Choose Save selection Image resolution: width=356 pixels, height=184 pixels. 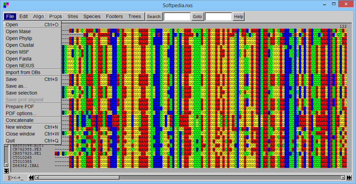[32, 93]
